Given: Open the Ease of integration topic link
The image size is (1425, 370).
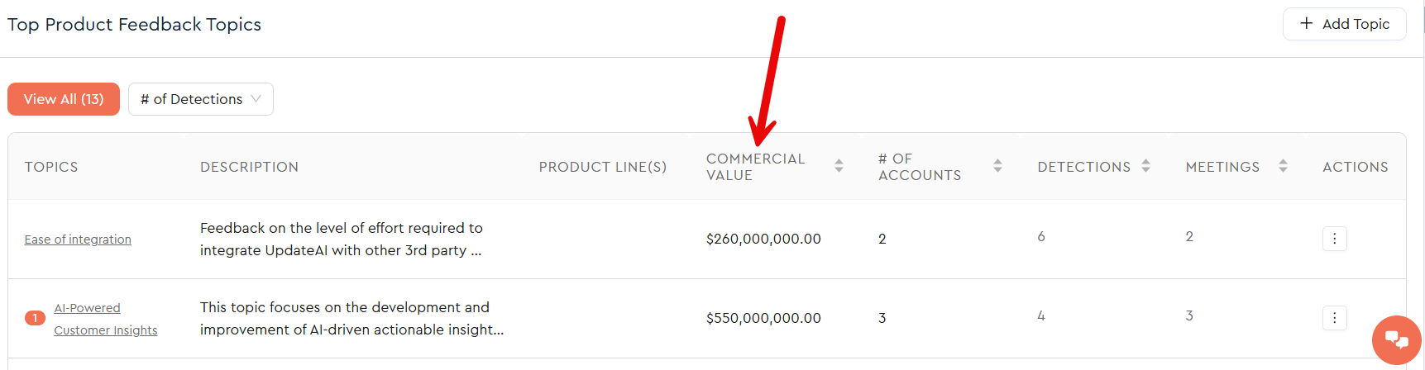Looking at the screenshot, I should pyautogui.click(x=78, y=240).
